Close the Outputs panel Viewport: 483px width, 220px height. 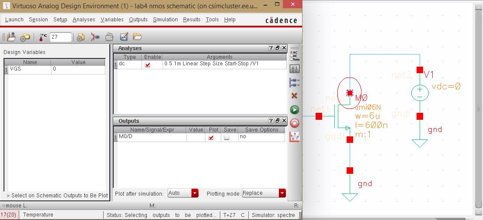(284, 121)
